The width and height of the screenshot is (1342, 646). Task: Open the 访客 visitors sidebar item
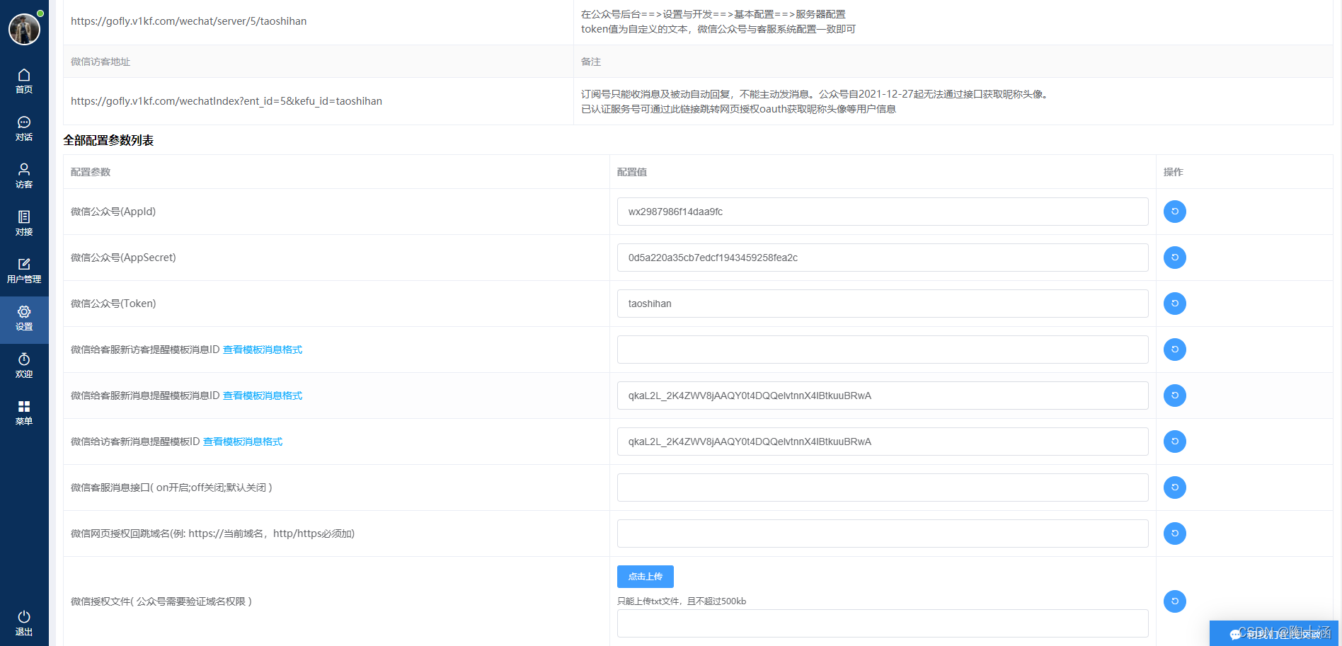click(x=24, y=176)
